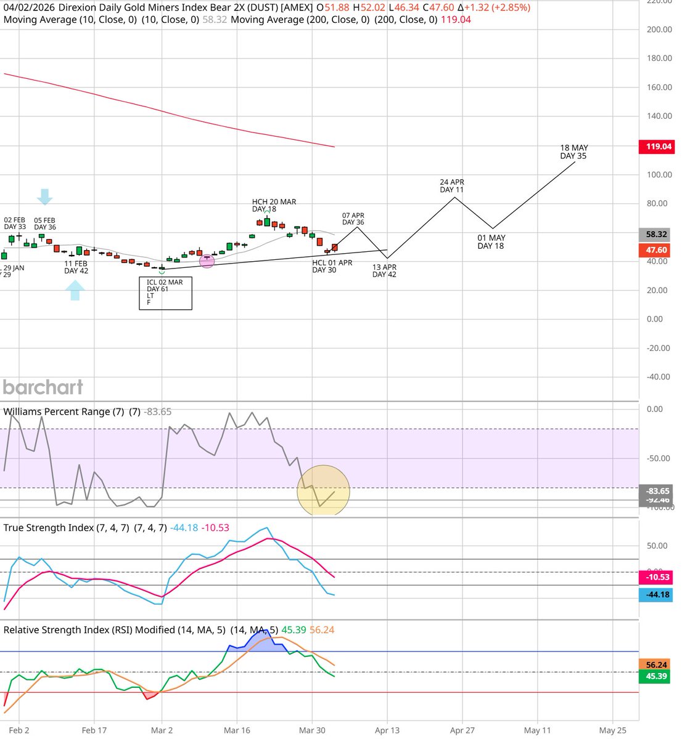Click the TSI header value -44.18 in blue
Screen dimensions: 682x739
184,528
